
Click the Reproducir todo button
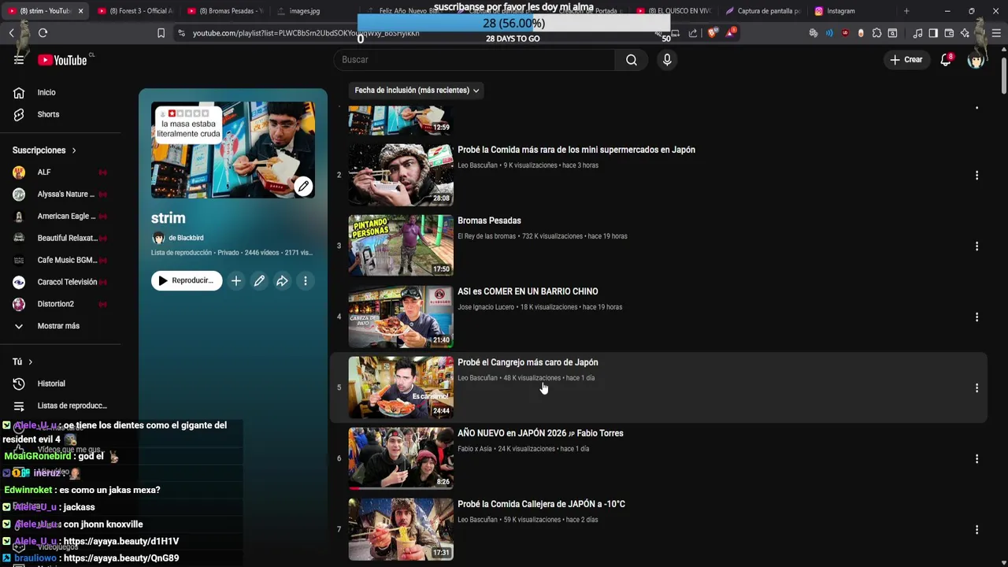pos(187,281)
